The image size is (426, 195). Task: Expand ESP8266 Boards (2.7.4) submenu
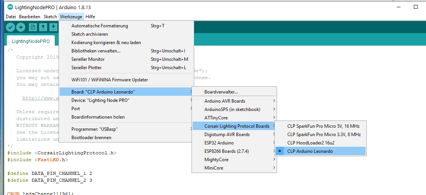coord(234,151)
